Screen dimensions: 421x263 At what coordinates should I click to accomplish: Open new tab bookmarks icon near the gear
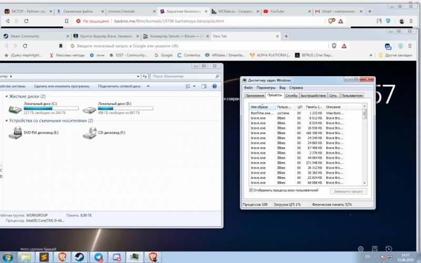tap(375, 249)
